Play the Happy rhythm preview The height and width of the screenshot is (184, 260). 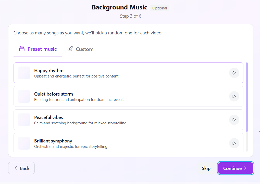234,73
